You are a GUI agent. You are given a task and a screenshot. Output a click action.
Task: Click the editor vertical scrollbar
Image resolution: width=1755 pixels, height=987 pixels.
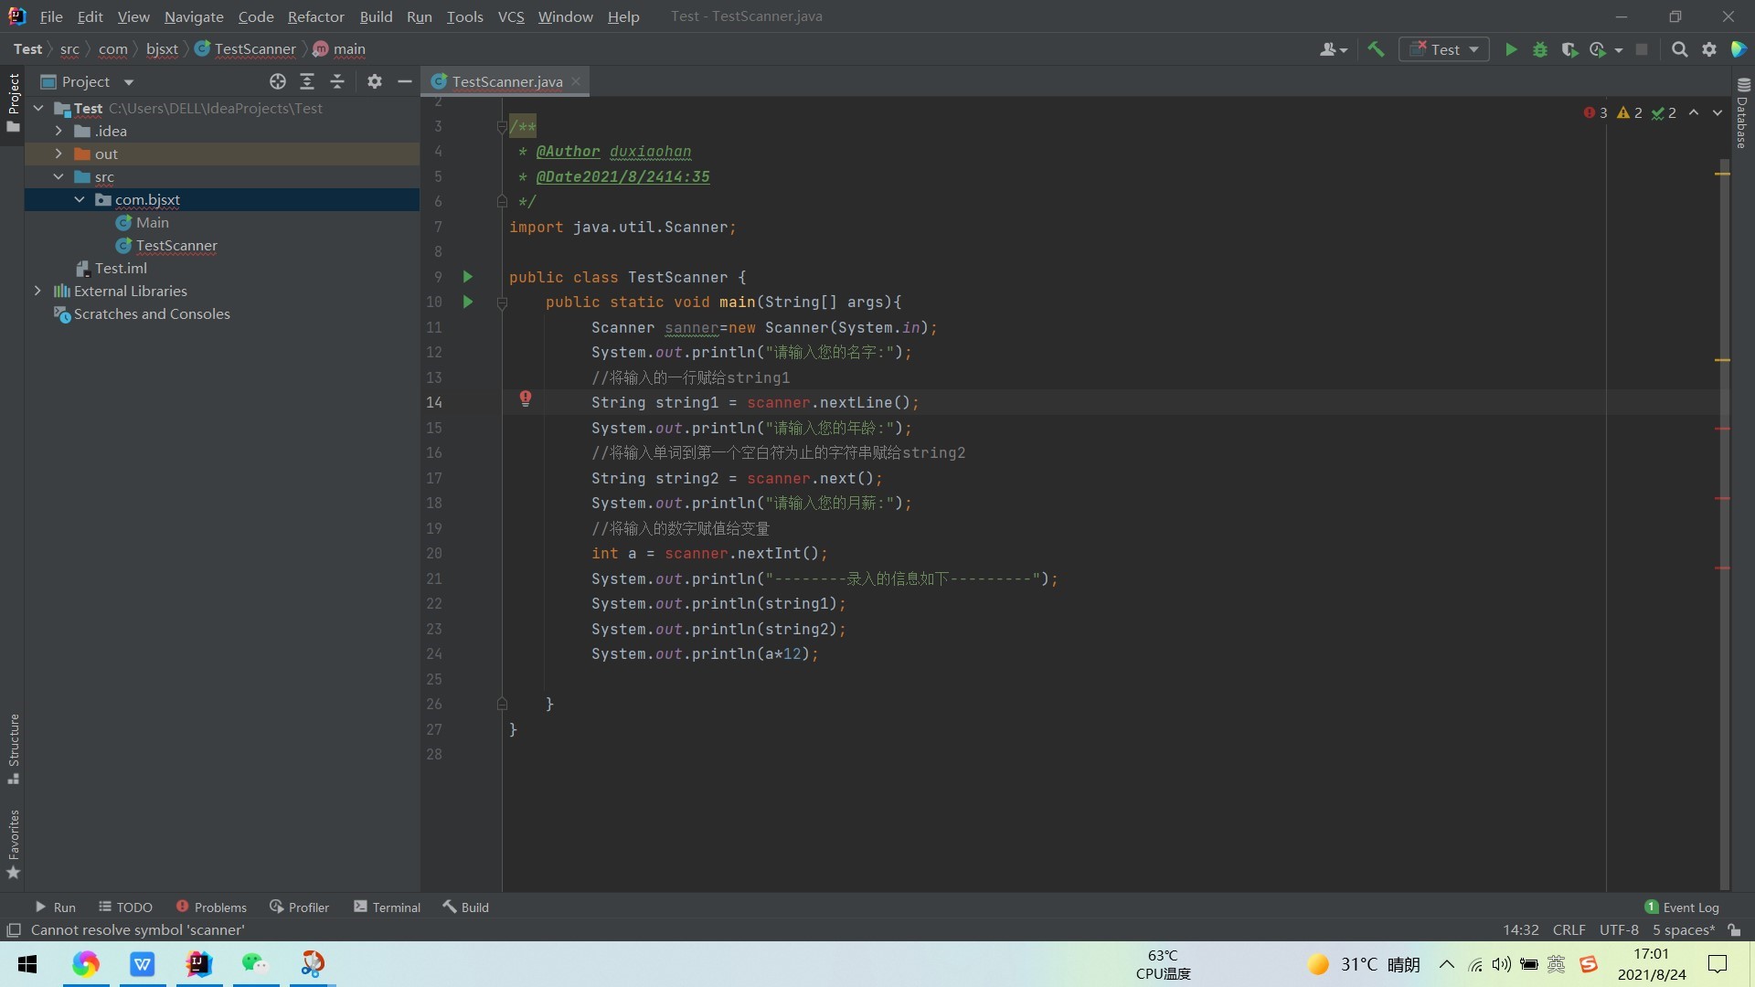[1725, 525]
